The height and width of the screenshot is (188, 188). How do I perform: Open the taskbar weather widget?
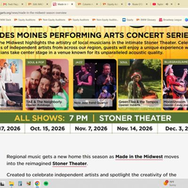tap(170, 183)
